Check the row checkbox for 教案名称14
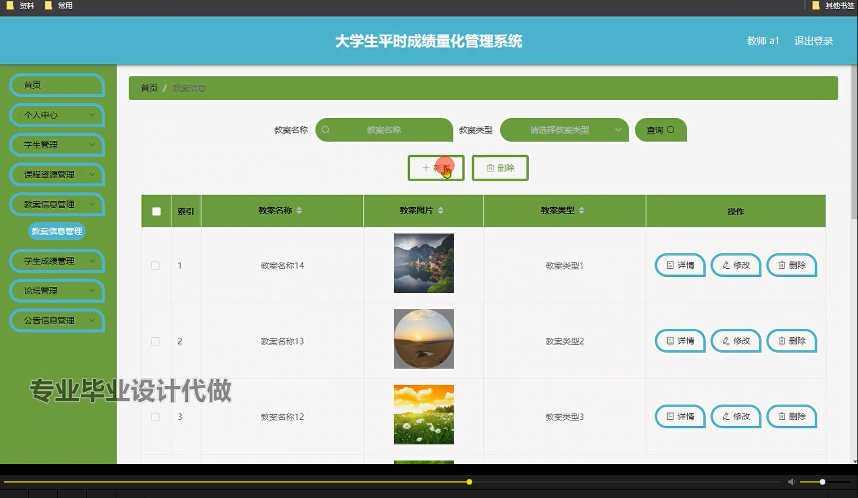 [156, 265]
